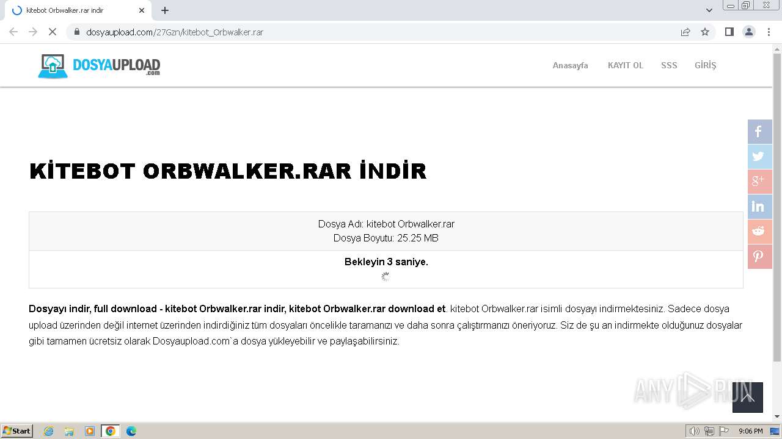782x439 pixels.
Task: Click the volume speaker tray icon
Action: click(x=694, y=431)
